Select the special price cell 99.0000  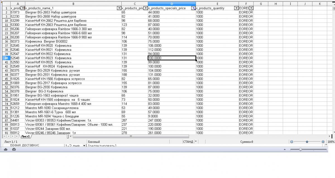pyautogui.click(x=172, y=62)
